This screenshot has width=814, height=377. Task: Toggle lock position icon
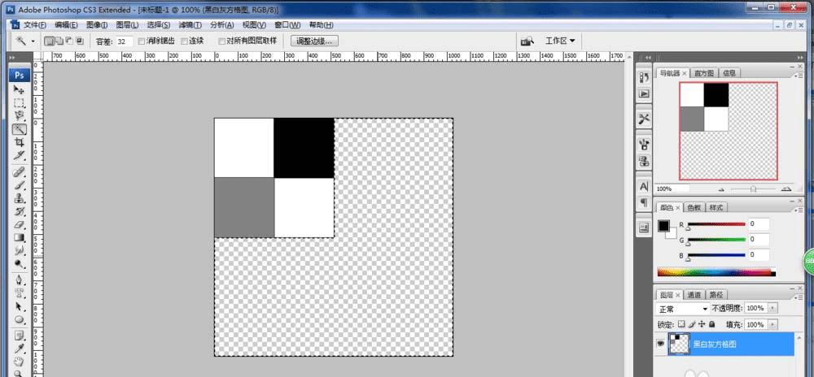click(x=702, y=324)
